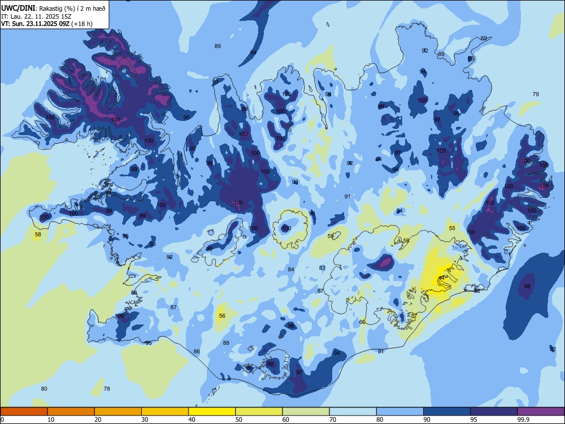
Task: Select the '70' legend tick label
Action: (333, 419)
